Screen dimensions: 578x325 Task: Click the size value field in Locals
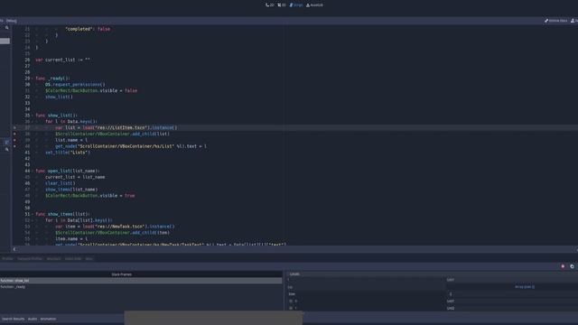pos(512,294)
